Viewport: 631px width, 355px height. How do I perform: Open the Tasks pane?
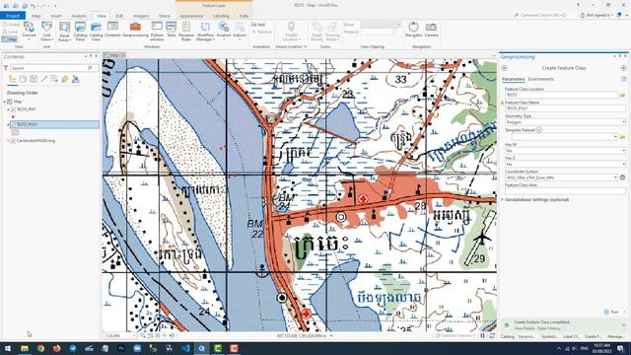tap(172, 30)
